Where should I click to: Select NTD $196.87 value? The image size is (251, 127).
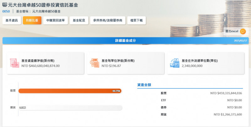click(111, 66)
